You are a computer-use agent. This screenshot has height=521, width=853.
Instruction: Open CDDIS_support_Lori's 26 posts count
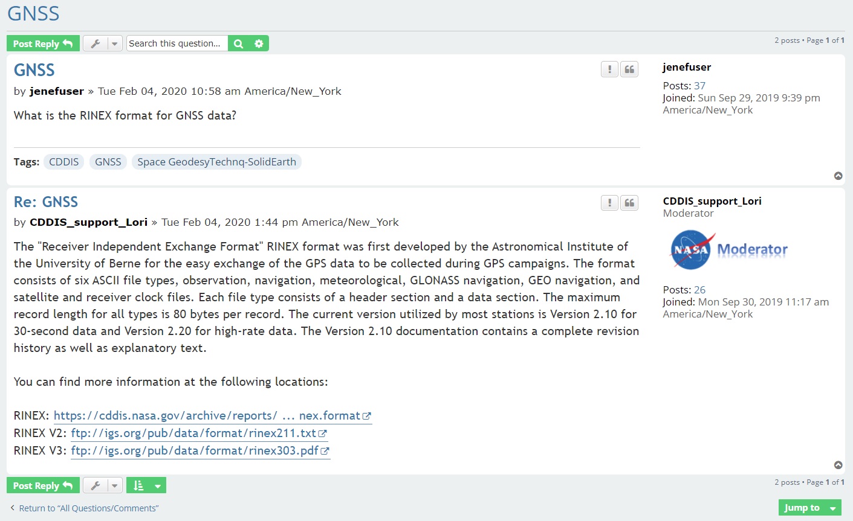tap(699, 290)
